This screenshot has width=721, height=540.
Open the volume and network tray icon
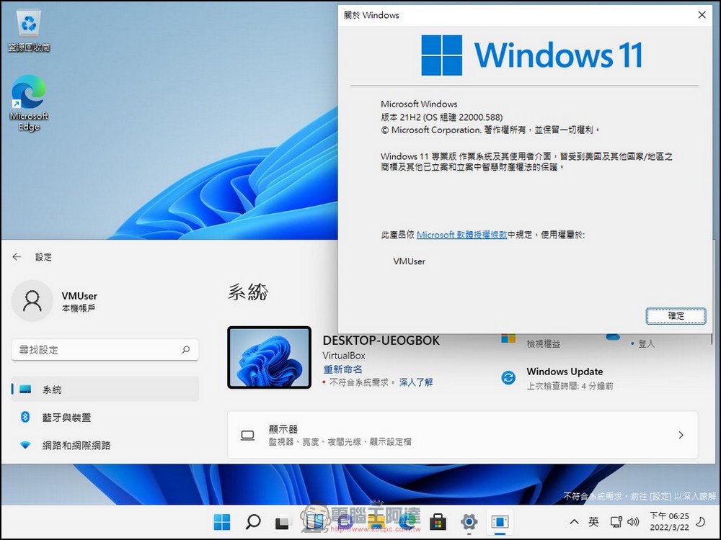[x=624, y=521]
